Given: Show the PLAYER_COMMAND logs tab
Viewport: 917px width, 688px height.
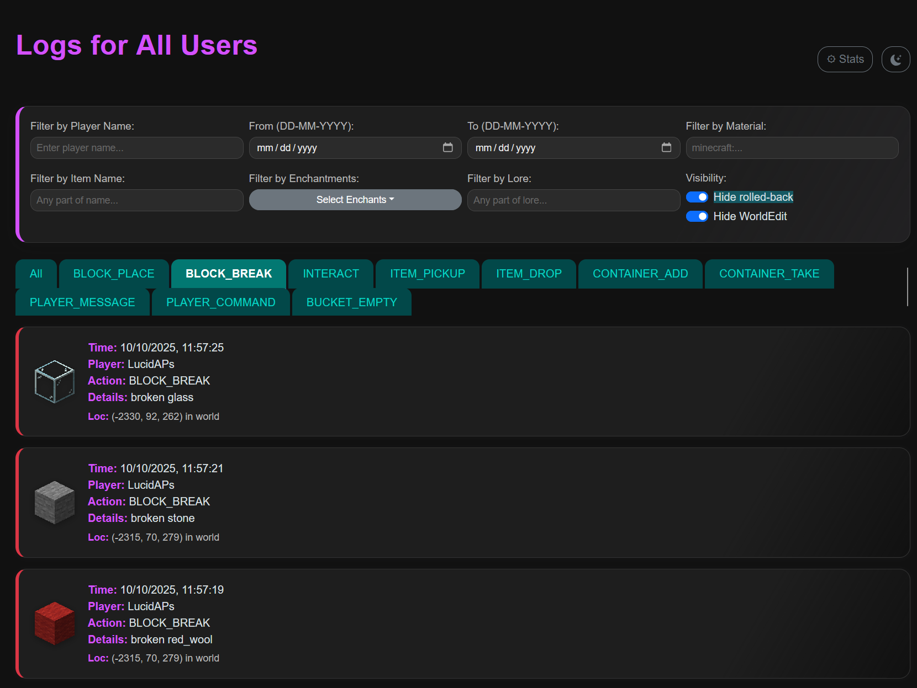Looking at the screenshot, I should (x=220, y=303).
